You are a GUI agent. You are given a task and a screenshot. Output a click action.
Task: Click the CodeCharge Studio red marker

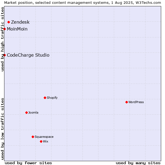[4, 55]
